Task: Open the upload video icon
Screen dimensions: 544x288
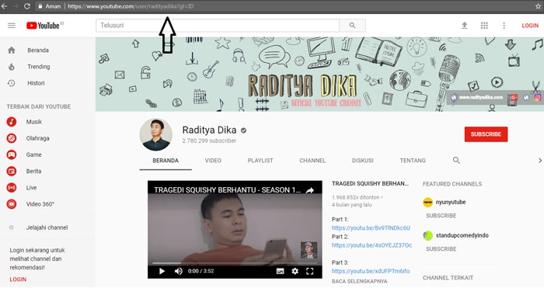Action: pos(464,26)
